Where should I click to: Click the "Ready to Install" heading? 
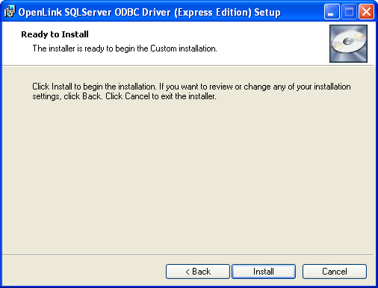tap(55, 34)
